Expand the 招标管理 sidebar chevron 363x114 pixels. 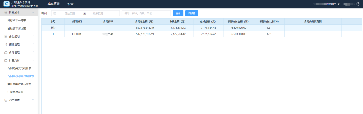(x=33, y=44)
